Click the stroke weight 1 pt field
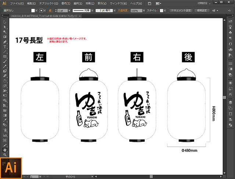The height and width of the screenshot is (179, 235). coord(62,11)
